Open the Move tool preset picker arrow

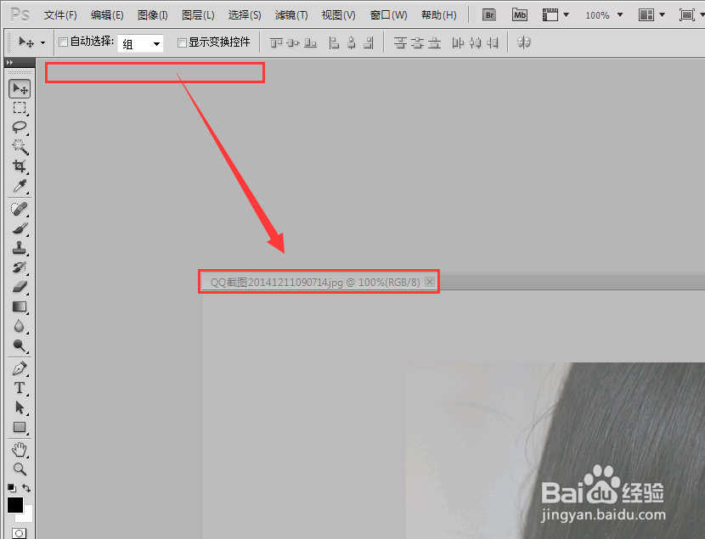click(43, 43)
